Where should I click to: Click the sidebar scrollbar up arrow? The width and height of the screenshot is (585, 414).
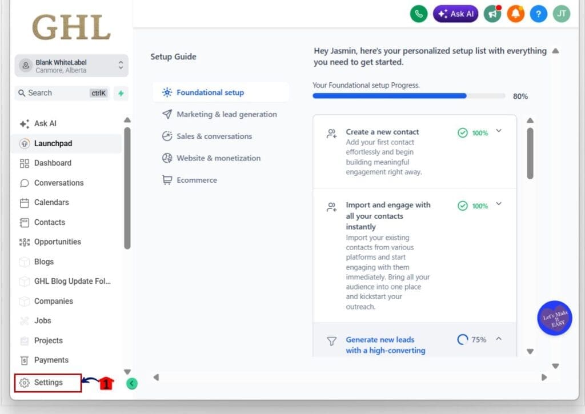click(127, 120)
